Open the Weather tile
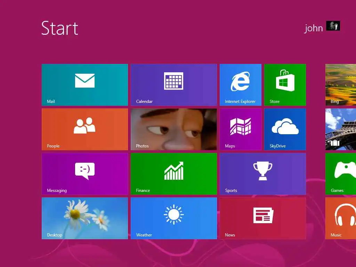Screen dimensions: 356x267 [x=174, y=218]
